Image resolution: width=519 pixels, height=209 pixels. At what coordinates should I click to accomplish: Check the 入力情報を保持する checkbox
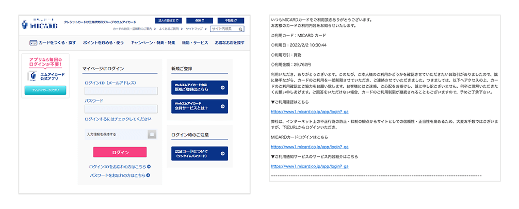coord(151,134)
